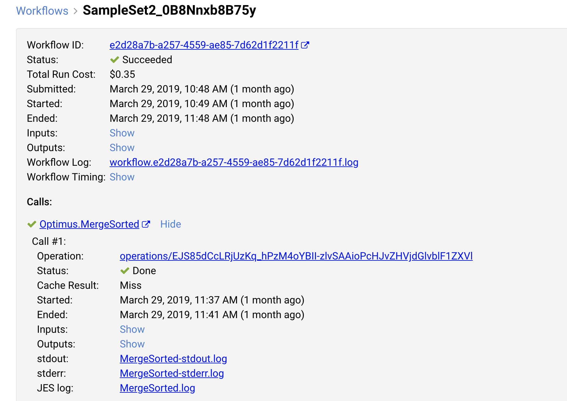Open the operations EJS85dCcLRjUzKq link
The height and width of the screenshot is (401, 567).
tap(296, 256)
